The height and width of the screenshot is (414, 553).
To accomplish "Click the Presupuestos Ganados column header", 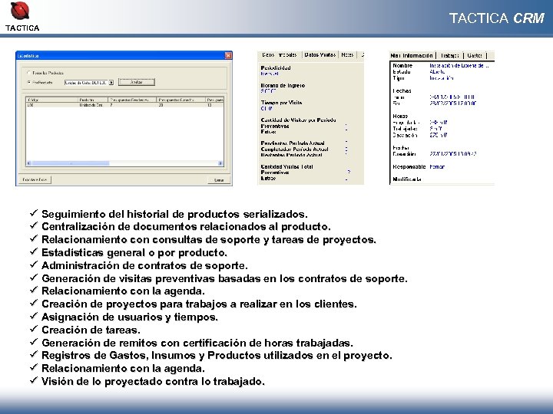I will tap(180, 100).
